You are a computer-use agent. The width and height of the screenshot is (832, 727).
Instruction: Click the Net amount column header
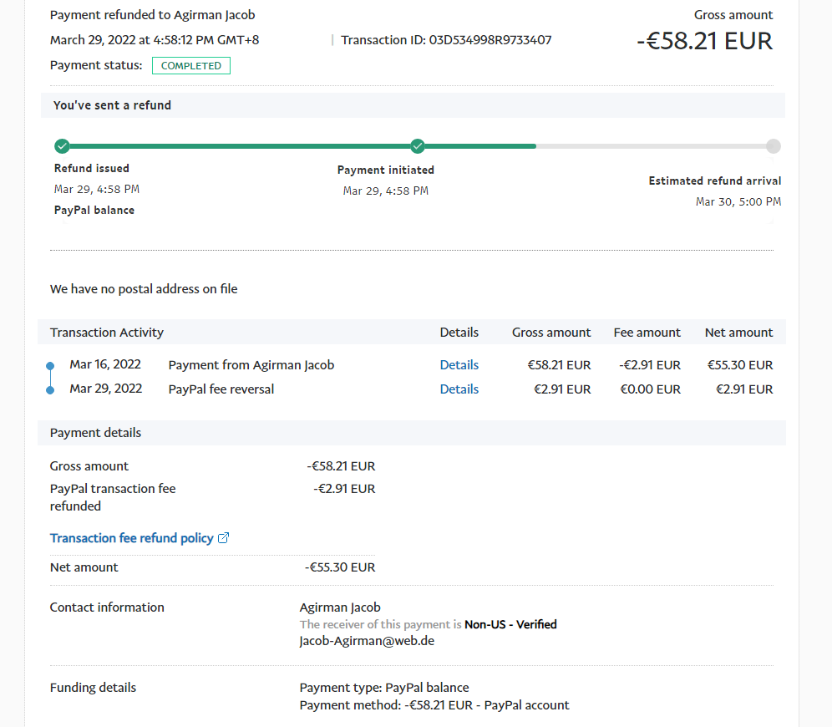[x=738, y=333]
